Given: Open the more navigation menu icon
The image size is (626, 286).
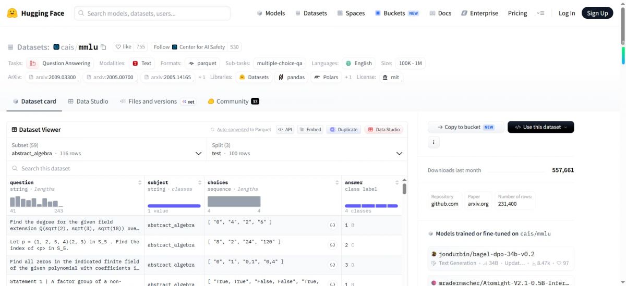Looking at the screenshot, I should [x=541, y=13].
